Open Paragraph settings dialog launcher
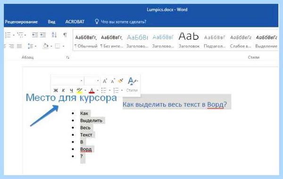Viewport: 283px width, 179px height. (68, 58)
